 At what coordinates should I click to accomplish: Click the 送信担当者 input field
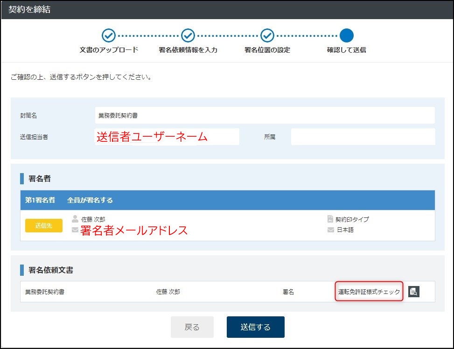click(x=167, y=137)
